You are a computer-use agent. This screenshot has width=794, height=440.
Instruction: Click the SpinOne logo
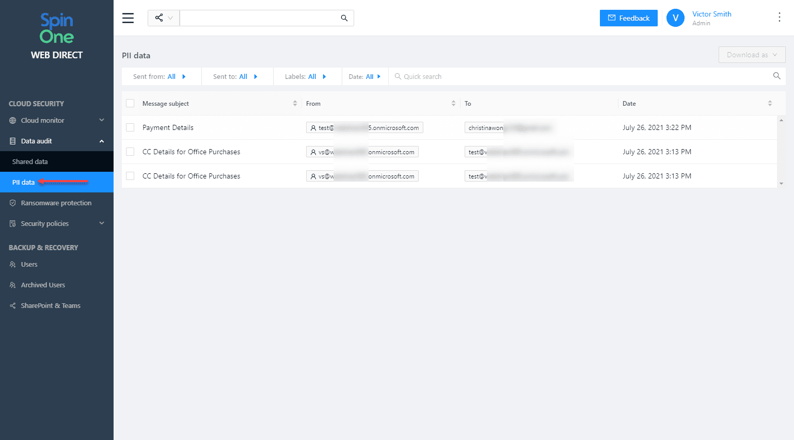57,29
